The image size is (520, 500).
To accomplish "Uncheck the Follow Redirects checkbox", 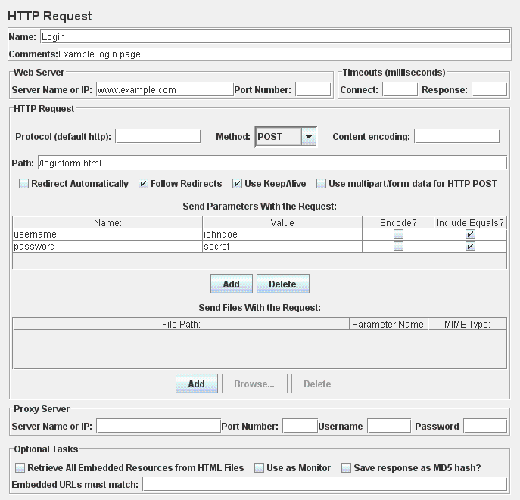I will pyautogui.click(x=143, y=184).
